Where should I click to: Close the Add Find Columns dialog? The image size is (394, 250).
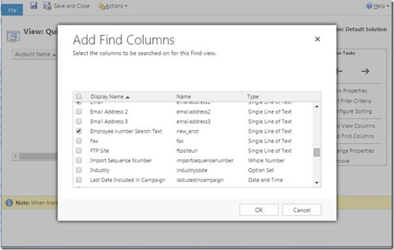(317, 39)
